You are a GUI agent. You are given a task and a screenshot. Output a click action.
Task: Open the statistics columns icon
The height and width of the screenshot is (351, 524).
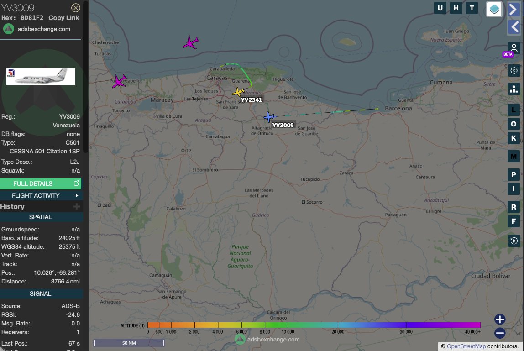coord(514,89)
